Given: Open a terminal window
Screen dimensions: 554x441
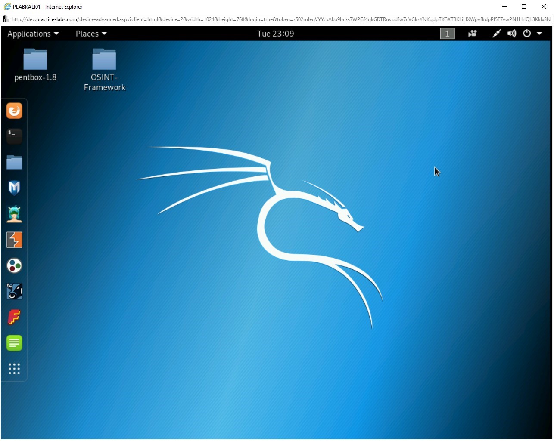Looking at the screenshot, I should (x=14, y=136).
